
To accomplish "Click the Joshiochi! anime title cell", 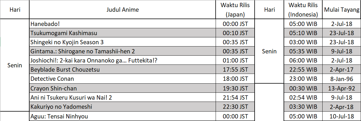I will point(122,61).
